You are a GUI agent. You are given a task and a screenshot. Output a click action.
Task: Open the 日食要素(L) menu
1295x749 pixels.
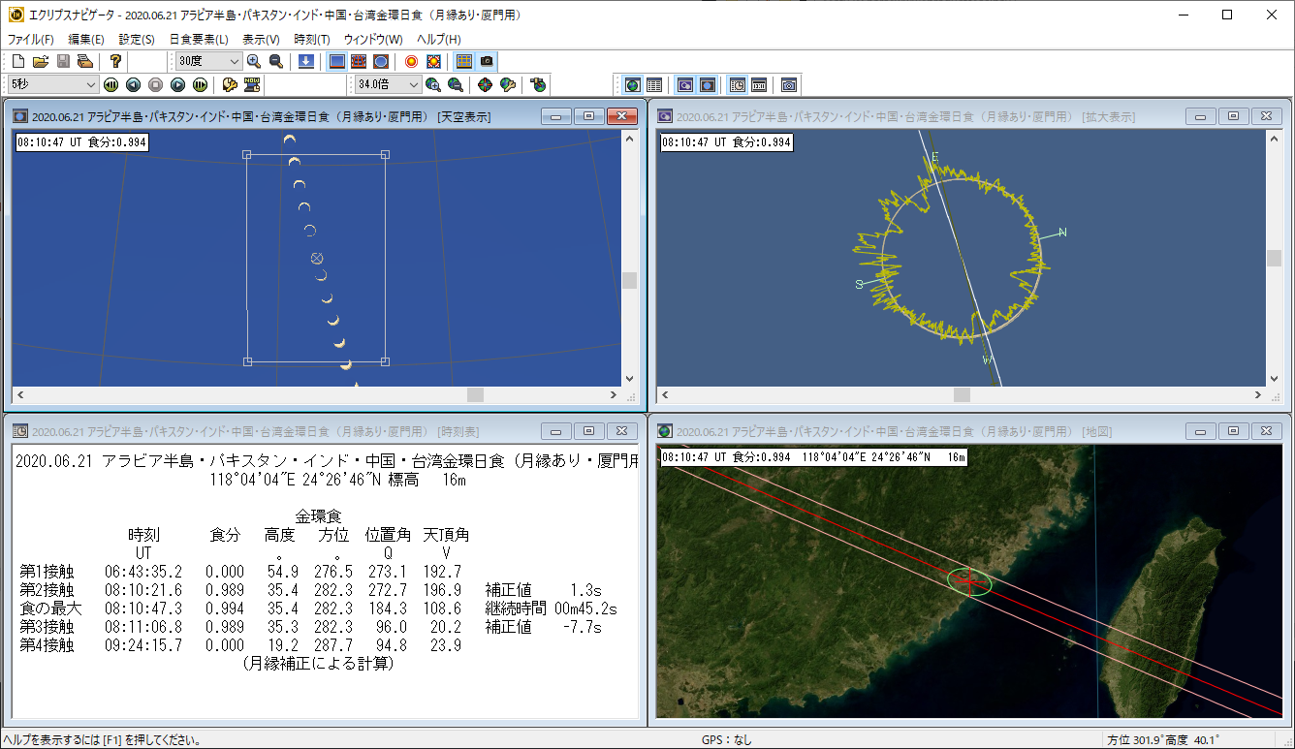(199, 40)
